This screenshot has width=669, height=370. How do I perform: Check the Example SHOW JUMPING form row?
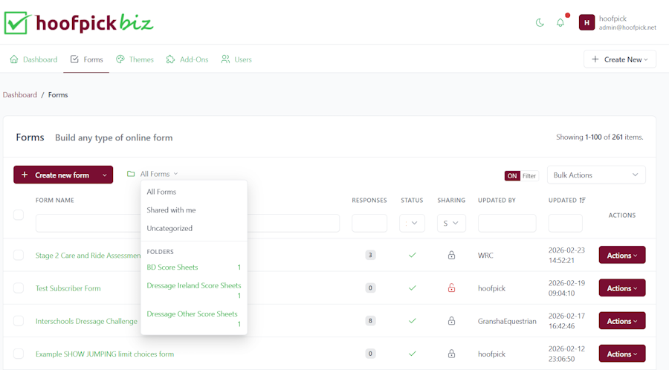point(19,354)
